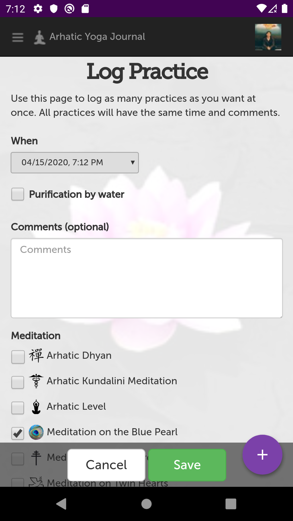Screen dimensions: 293x521
Task: Tap the purple plus floating action button
Action: click(x=262, y=455)
